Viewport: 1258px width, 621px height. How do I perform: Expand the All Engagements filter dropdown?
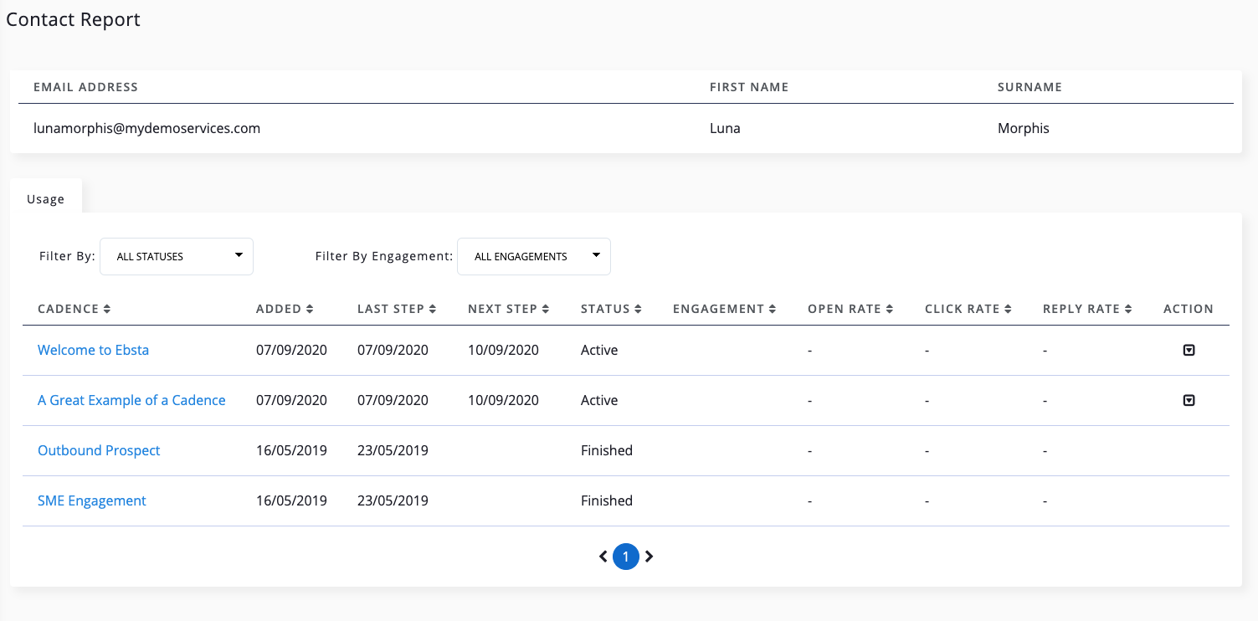[534, 257]
